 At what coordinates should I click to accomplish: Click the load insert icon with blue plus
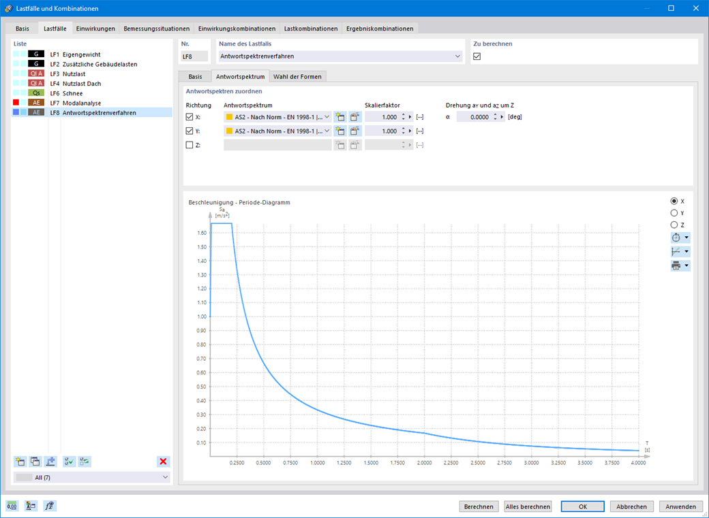click(50, 462)
